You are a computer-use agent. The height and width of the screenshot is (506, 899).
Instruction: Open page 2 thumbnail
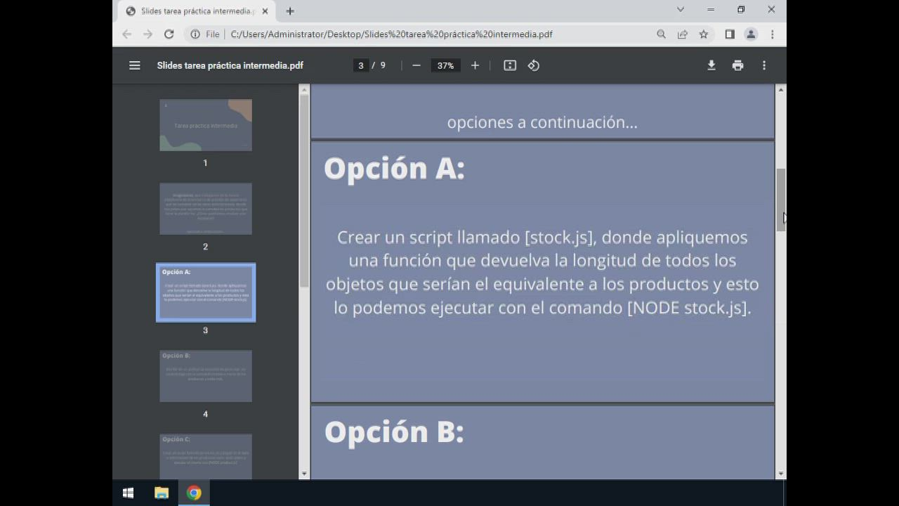(206, 209)
